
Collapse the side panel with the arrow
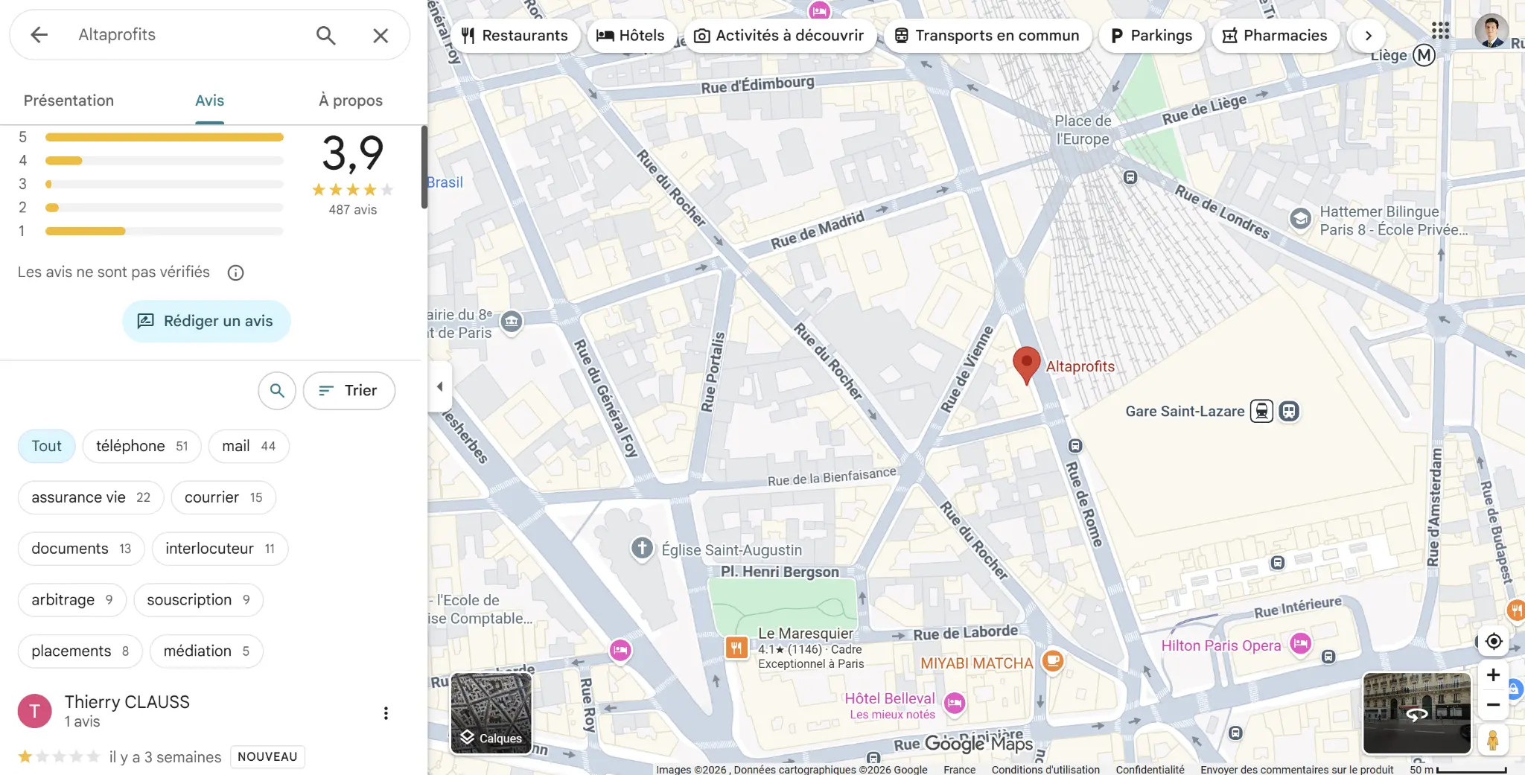[x=439, y=386]
